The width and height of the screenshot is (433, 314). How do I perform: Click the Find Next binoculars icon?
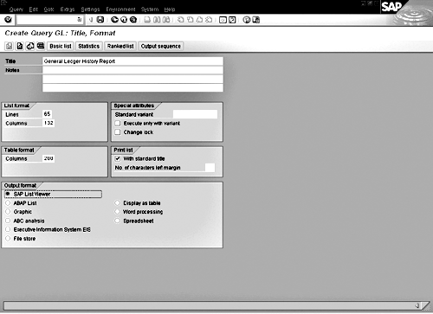pos(166,20)
